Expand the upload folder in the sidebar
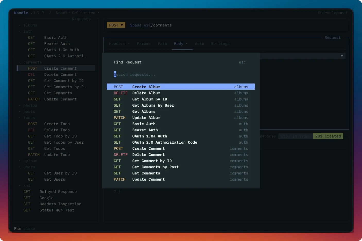The image size is (362, 241). pos(28,161)
